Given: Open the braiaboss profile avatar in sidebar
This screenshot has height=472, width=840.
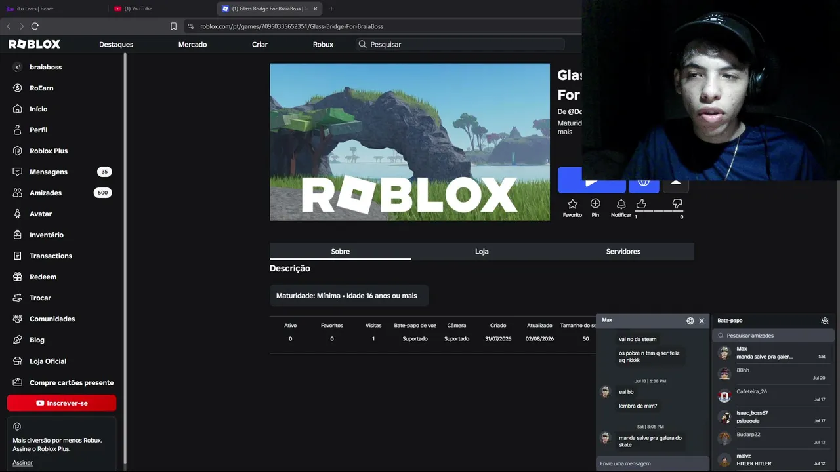Looking at the screenshot, I should pyautogui.click(x=18, y=67).
